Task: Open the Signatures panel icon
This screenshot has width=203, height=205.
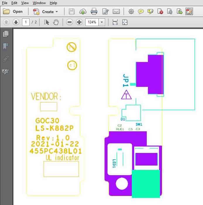Action: [6, 72]
